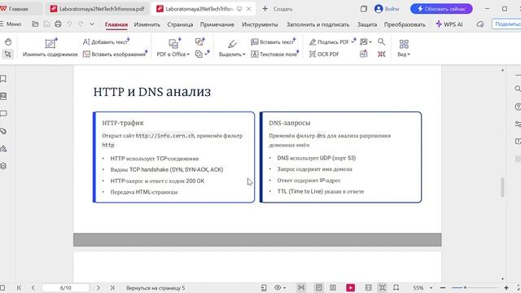Click Вернуться на страницу 5
The width and height of the screenshot is (521, 293).
tap(155, 288)
